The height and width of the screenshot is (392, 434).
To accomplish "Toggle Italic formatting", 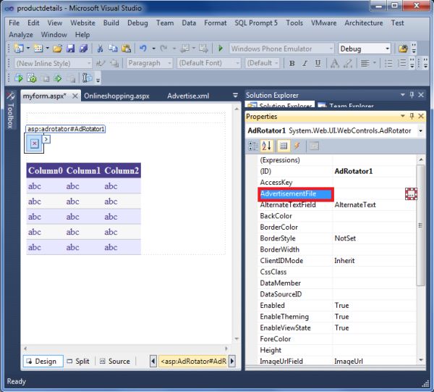I will tap(306, 63).
